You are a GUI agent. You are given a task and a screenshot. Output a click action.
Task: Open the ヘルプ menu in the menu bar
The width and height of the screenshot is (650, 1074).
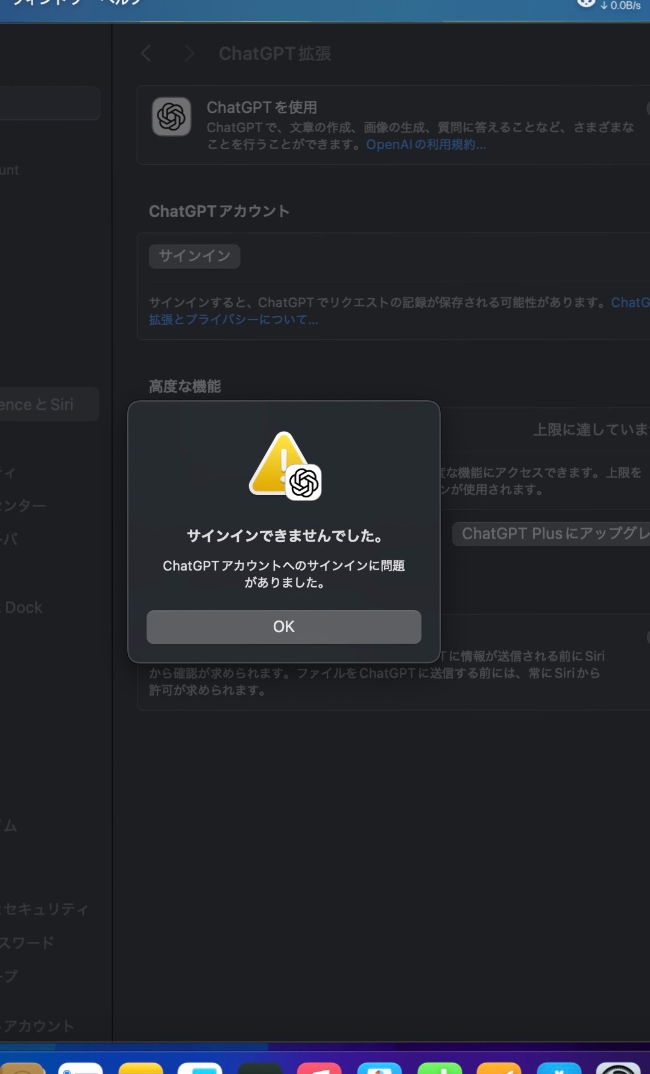(121, 3)
